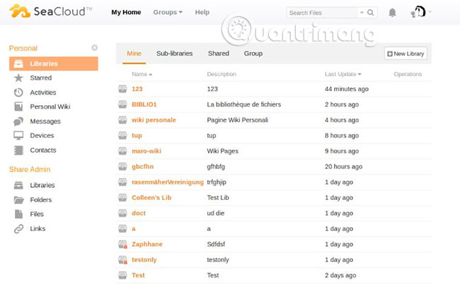Switch to the Sub-libraries tab
Screen dimensions: 460x284
click(175, 54)
